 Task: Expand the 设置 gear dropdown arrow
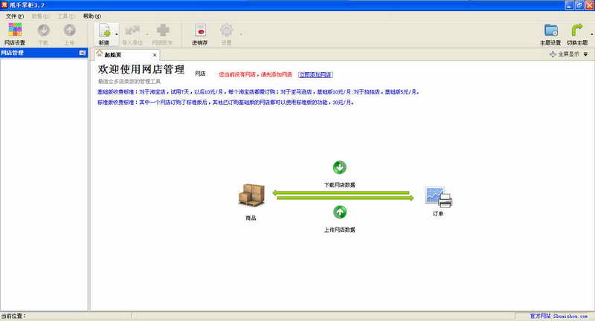pyautogui.click(x=241, y=34)
